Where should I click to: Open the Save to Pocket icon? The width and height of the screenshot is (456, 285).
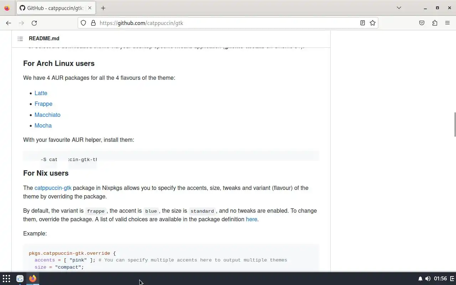click(x=422, y=23)
